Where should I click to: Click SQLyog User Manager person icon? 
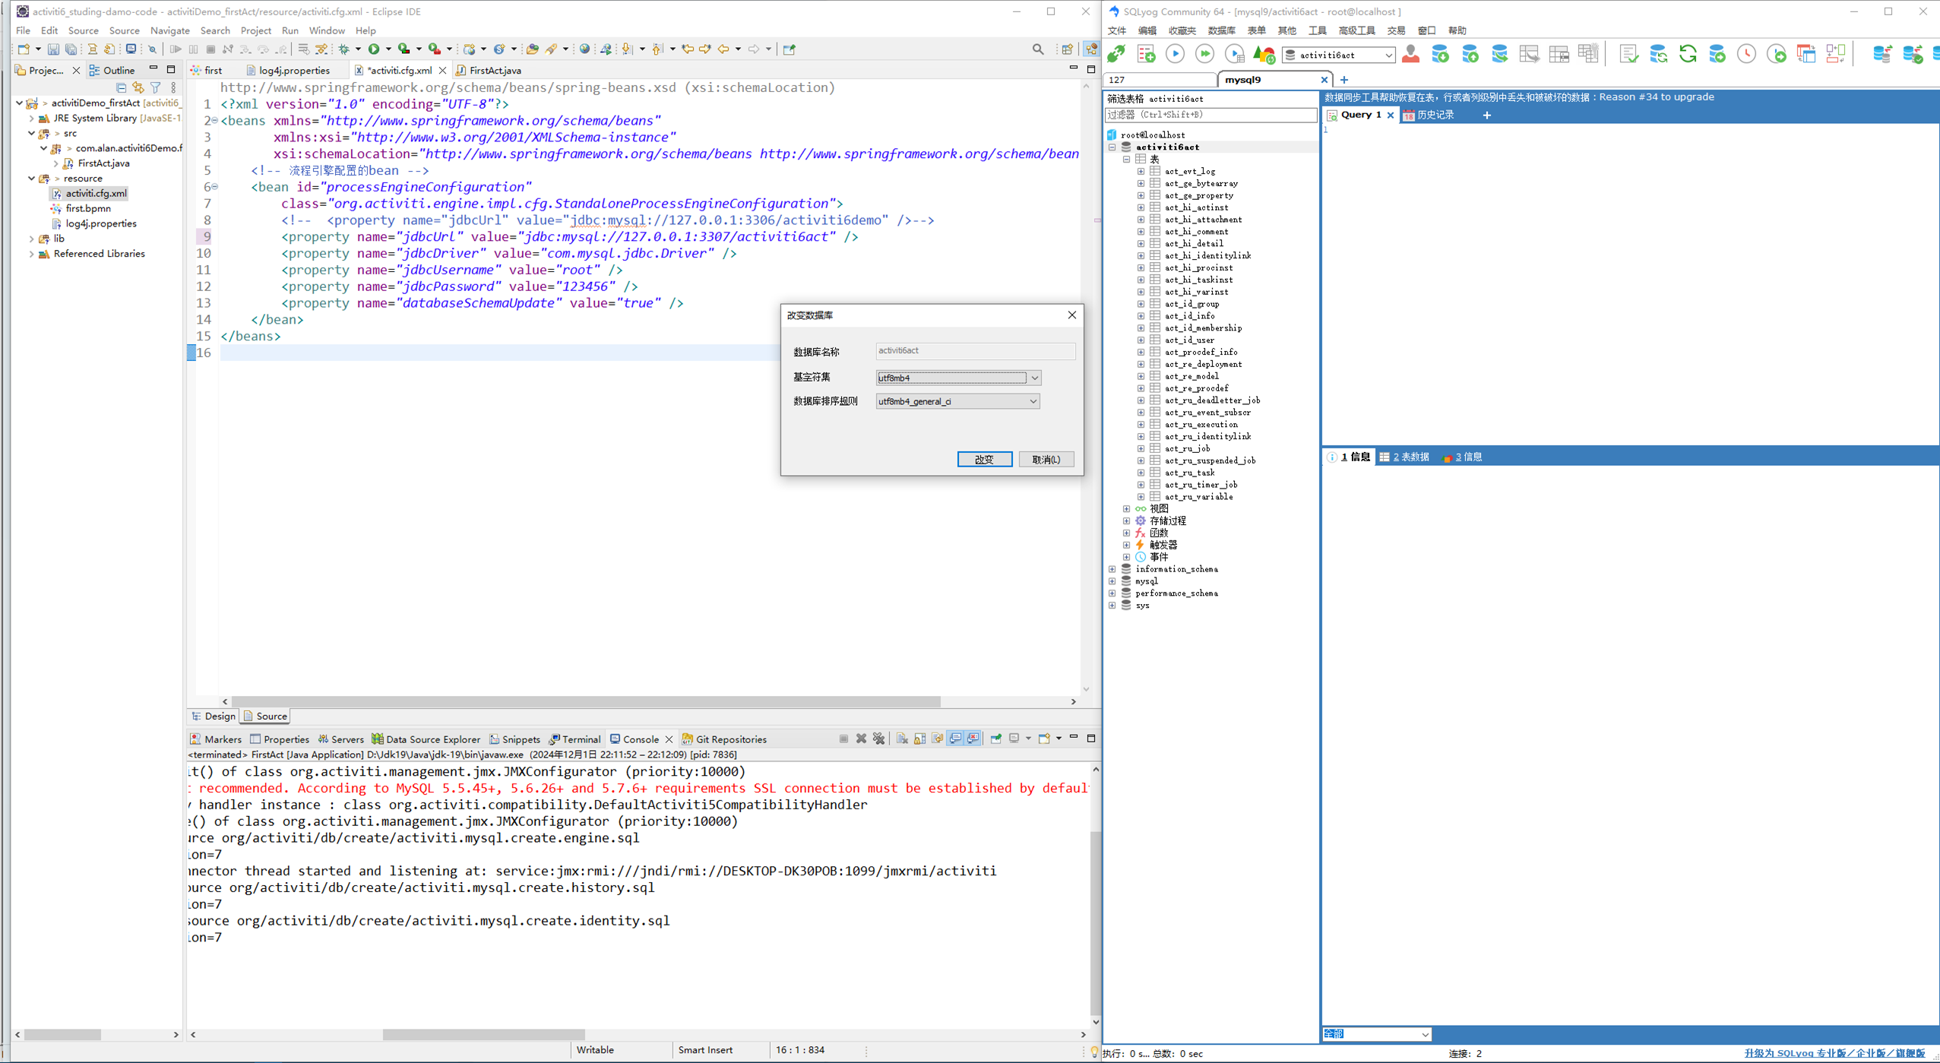pos(1411,54)
